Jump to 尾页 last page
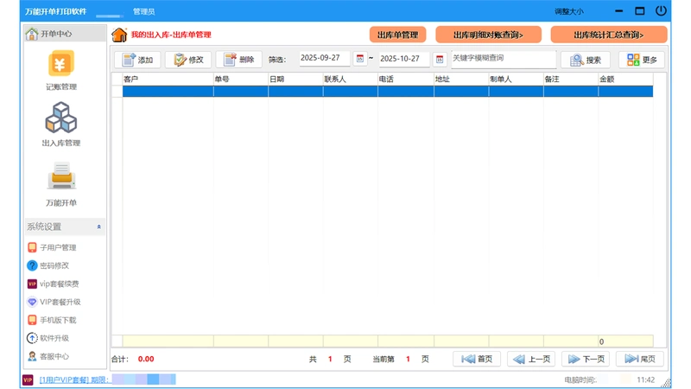The width and height of the screenshot is (691, 389). coord(640,359)
